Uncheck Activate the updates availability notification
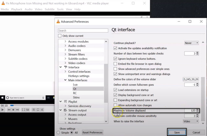This screenshot has width=207, height=136. coord(115,48)
